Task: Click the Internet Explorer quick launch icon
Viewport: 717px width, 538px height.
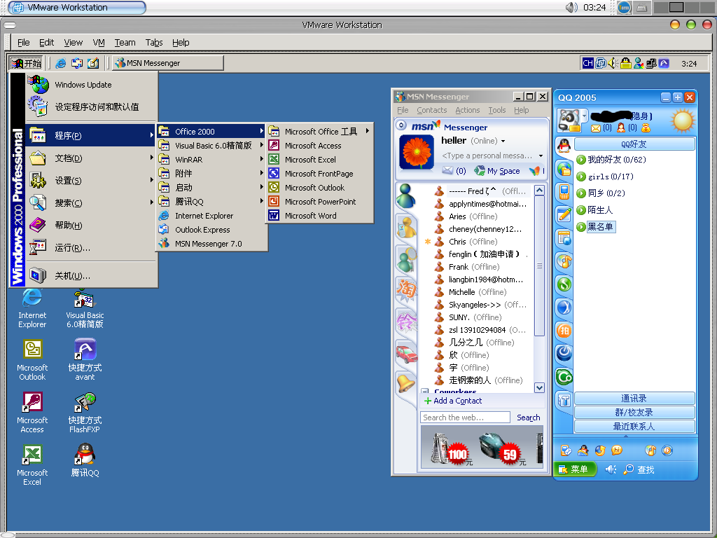Action: (x=60, y=63)
